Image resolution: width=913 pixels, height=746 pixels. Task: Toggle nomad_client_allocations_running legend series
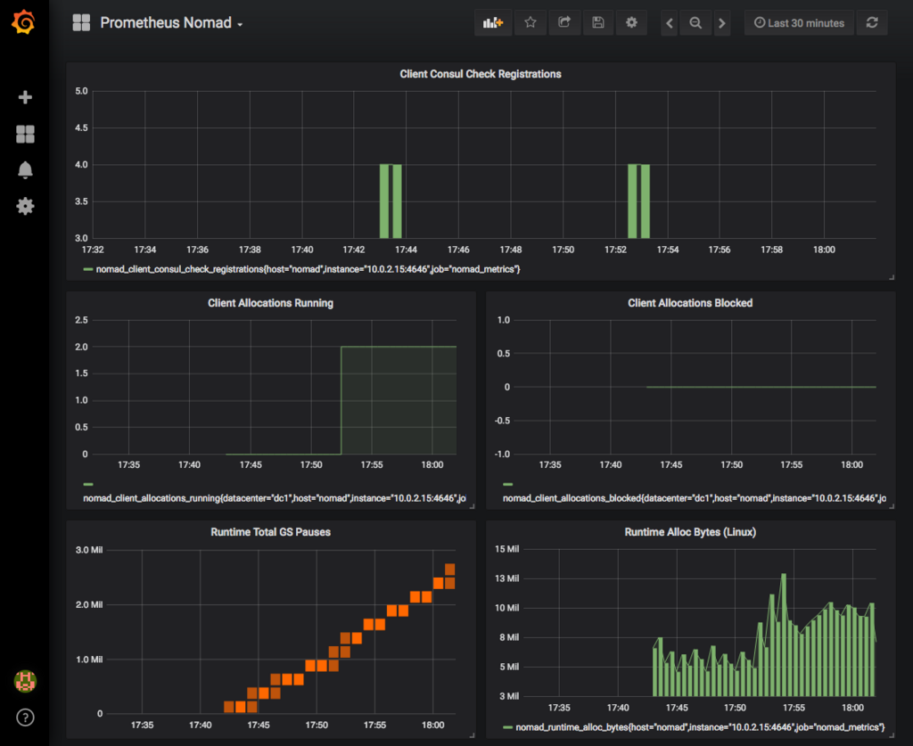tap(275, 498)
